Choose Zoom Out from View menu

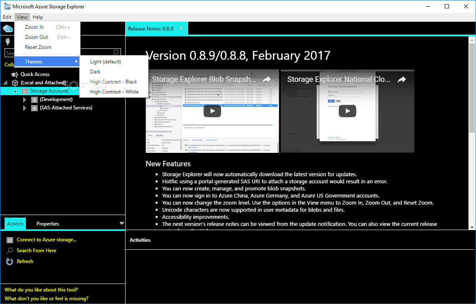[48, 37]
